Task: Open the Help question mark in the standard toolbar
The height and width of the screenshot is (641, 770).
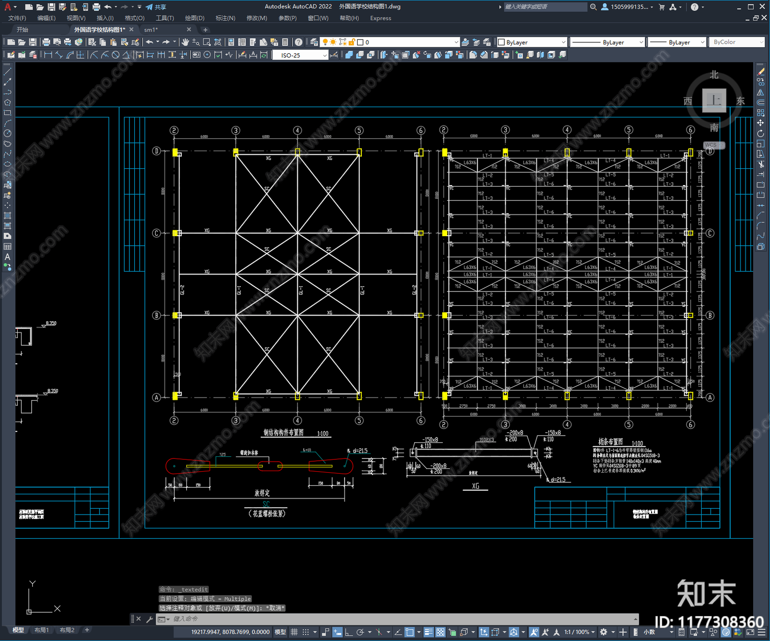Action: pos(299,42)
